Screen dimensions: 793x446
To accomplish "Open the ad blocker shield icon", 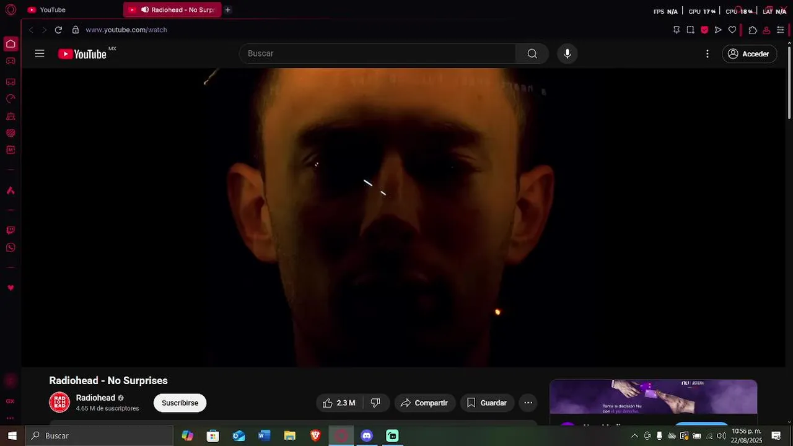I will pos(704,30).
